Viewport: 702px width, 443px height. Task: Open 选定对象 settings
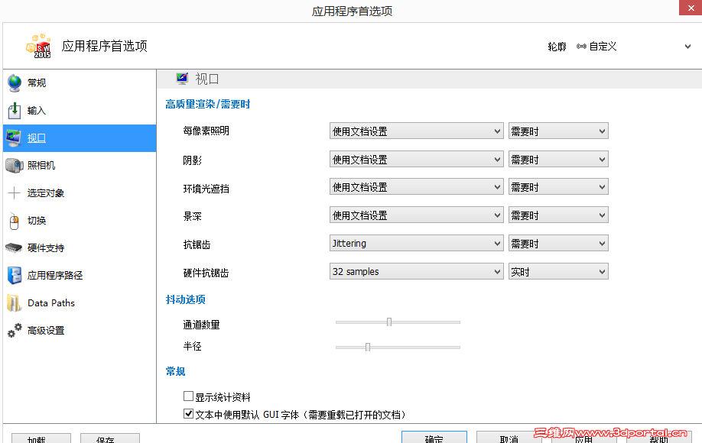click(x=80, y=193)
